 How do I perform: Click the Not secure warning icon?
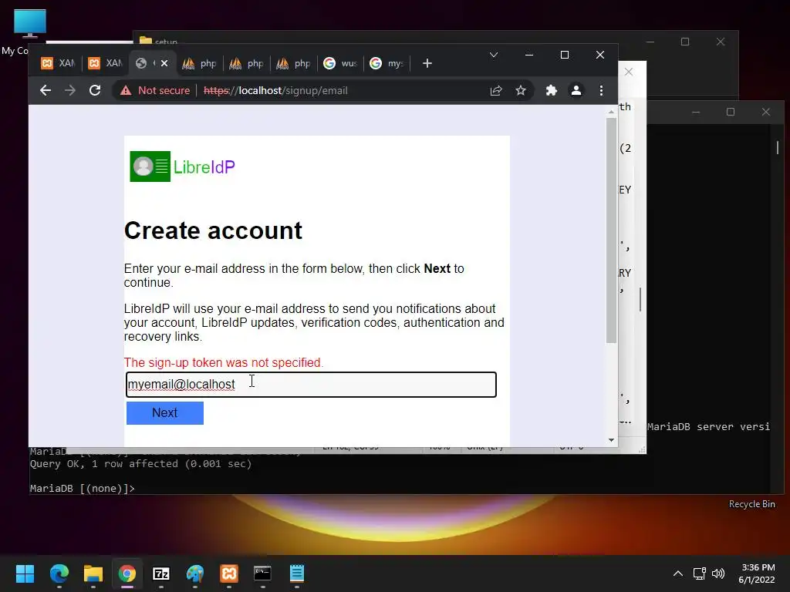tap(126, 91)
